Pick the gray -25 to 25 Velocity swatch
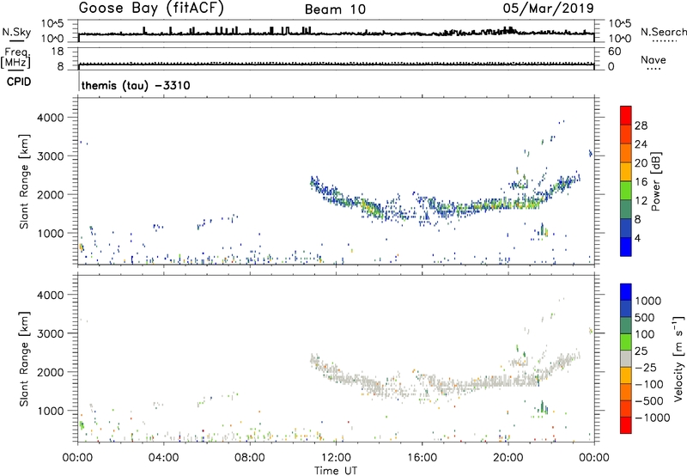687x476 pixels. click(626, 358)
